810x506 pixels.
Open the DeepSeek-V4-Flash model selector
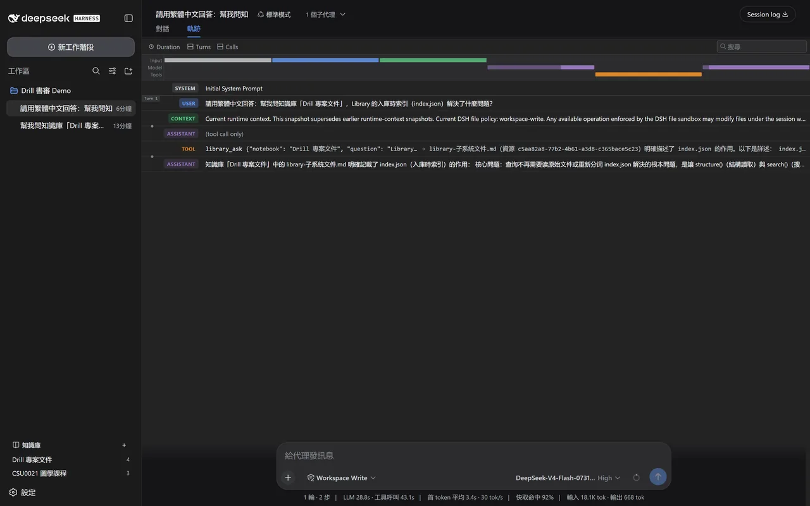tap(568, 478)
